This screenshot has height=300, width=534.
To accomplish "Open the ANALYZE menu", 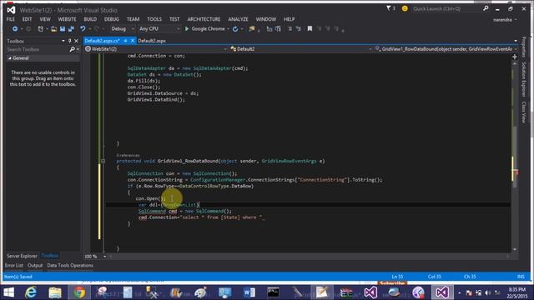I will point(238,19).
